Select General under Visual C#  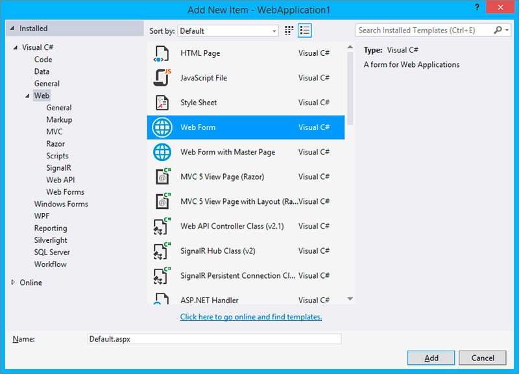[47, 84]
